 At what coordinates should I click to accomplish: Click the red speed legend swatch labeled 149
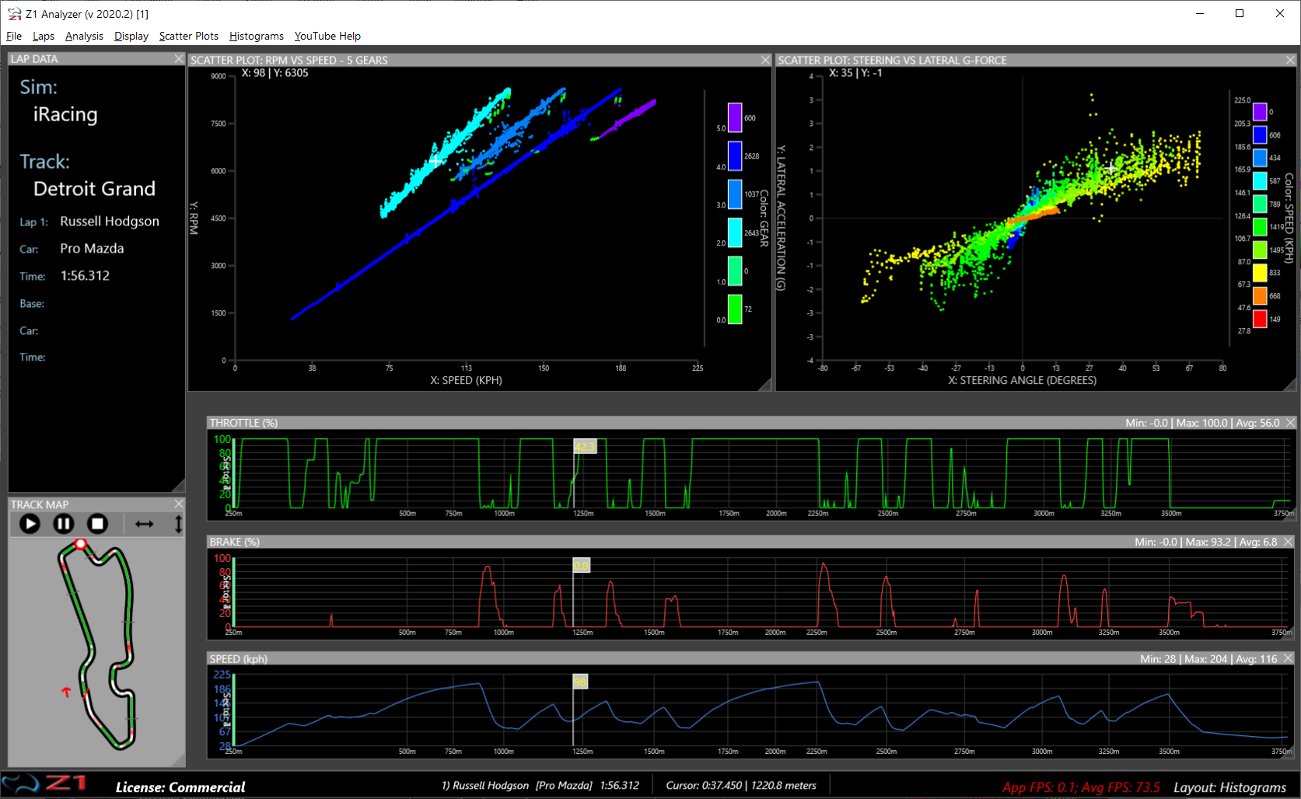(1260, 319)
